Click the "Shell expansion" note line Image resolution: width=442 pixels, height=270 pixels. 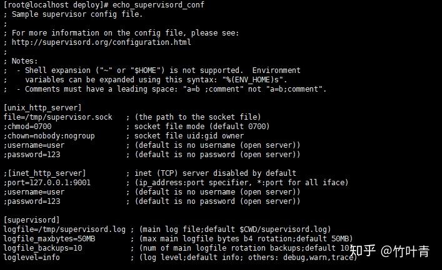pos(156,70)
